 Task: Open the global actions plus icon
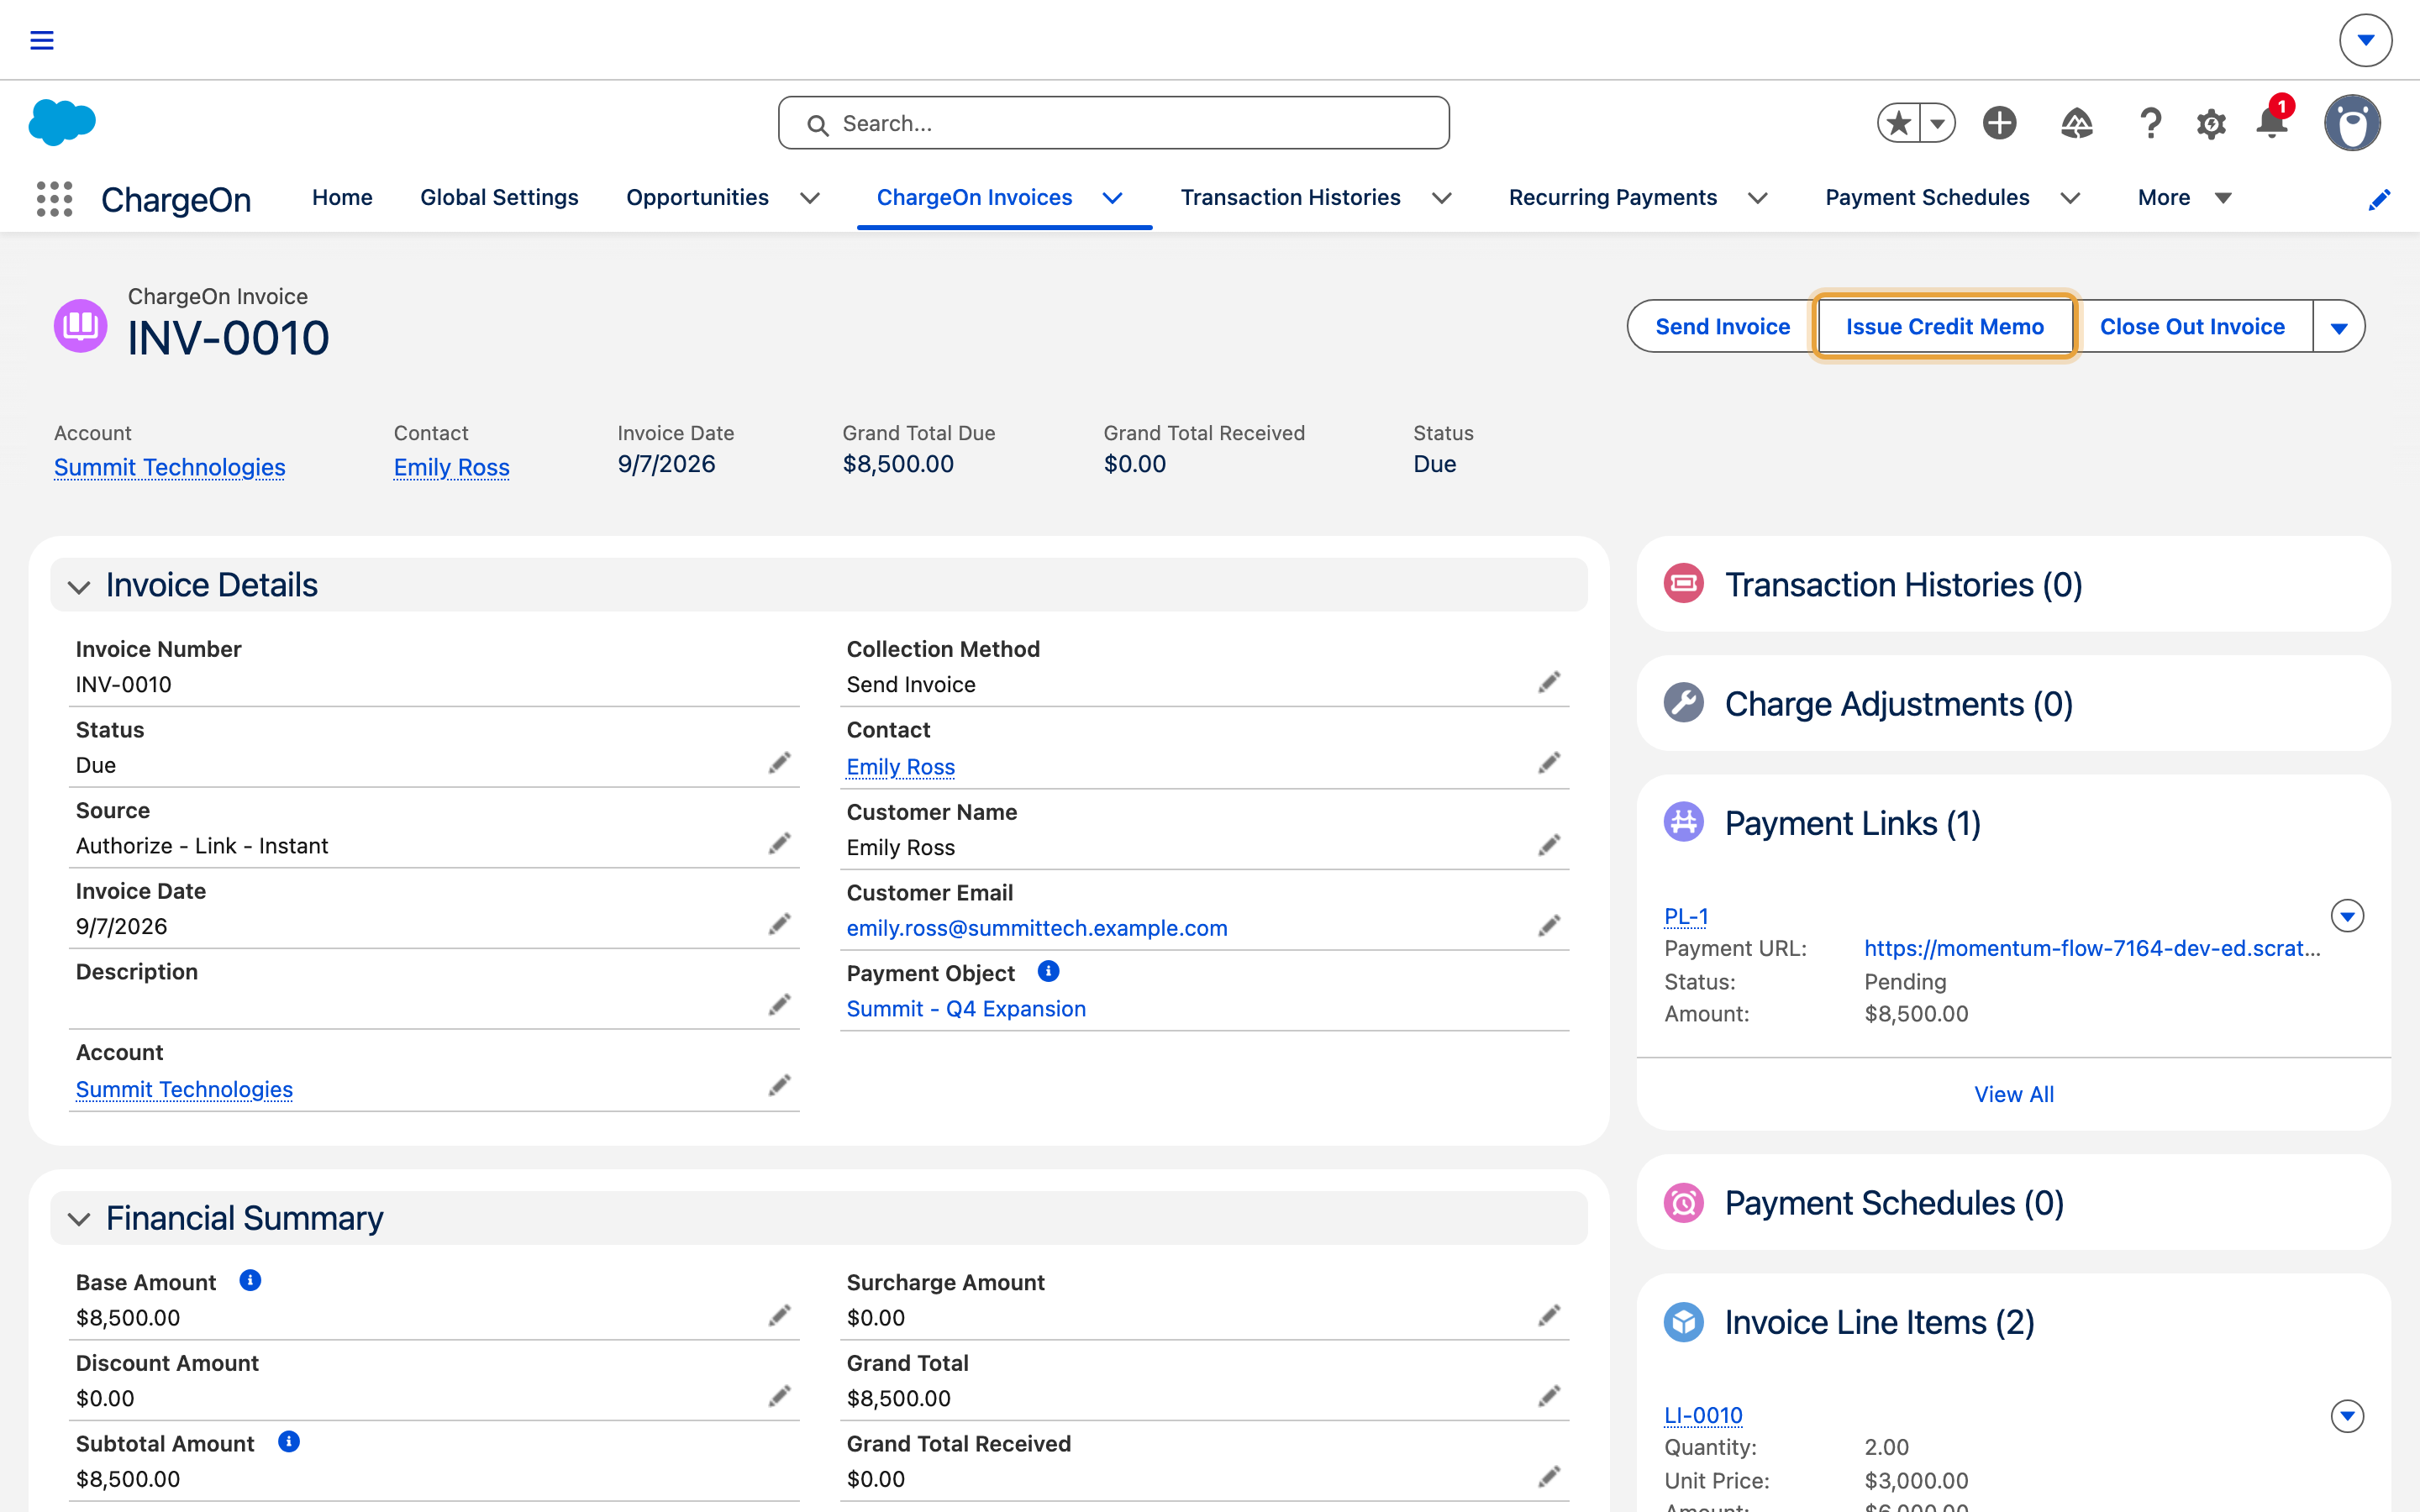pos(2000,123)
